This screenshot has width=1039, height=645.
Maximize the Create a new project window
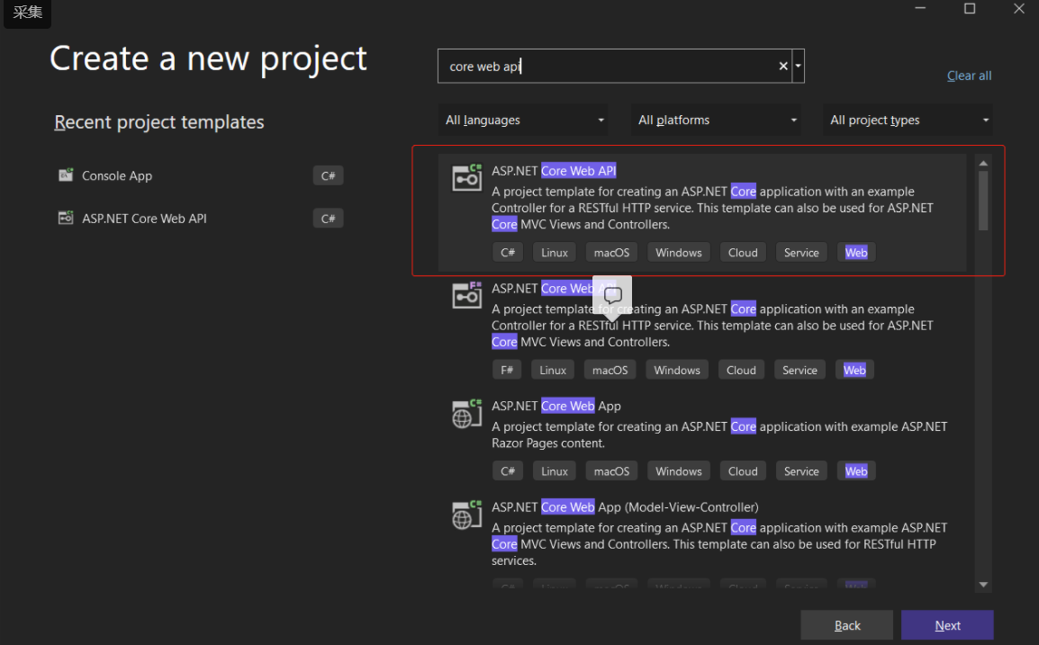970,9
